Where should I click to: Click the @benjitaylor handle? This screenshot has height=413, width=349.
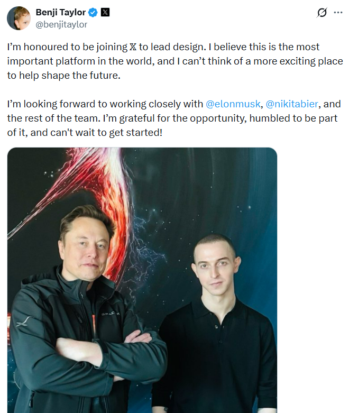(61, 24)
